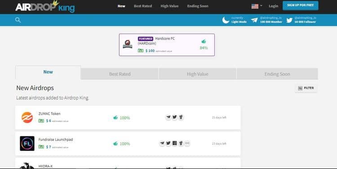Open the Filter button
337x169 pixels.
[306, 88]
